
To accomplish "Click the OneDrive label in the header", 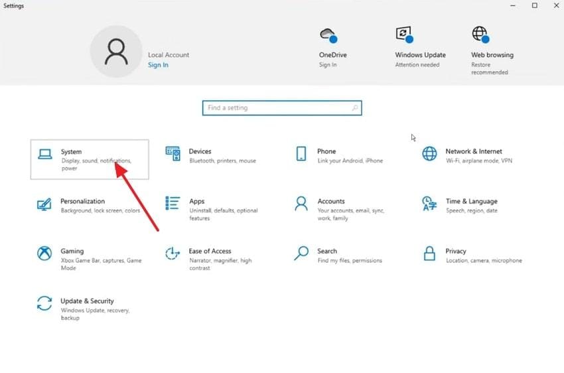I will (332, 54).
